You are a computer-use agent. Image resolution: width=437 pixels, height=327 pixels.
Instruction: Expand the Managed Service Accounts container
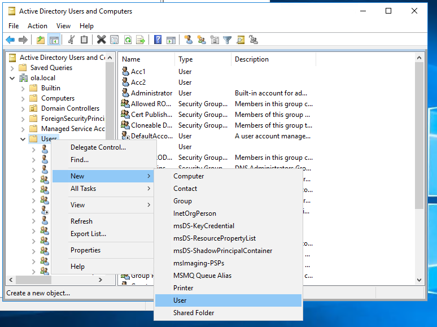(x=23, y=129)
